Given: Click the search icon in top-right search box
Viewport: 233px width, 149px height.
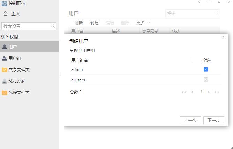Looking at the screenshot, I should pyautogui.click(x=217, y=13).
